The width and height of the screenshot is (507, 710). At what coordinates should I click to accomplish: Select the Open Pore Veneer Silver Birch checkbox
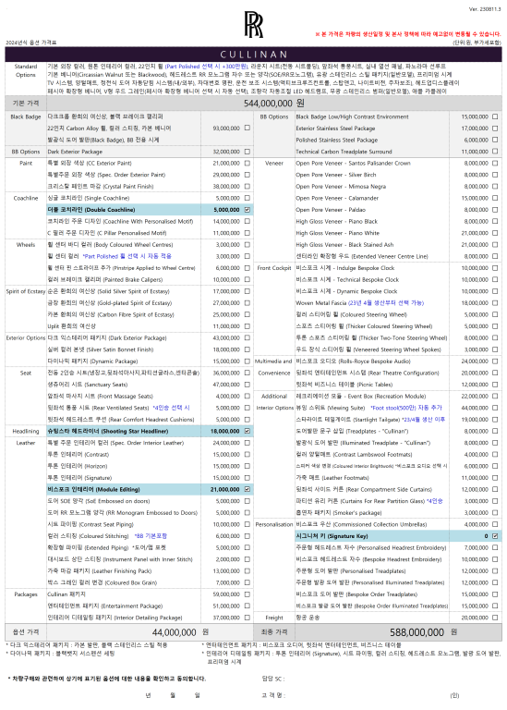pyautogui.click(x=495, y=175)
